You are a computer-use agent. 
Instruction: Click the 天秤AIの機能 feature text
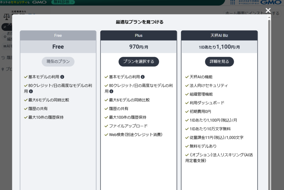tap(201, 77)
